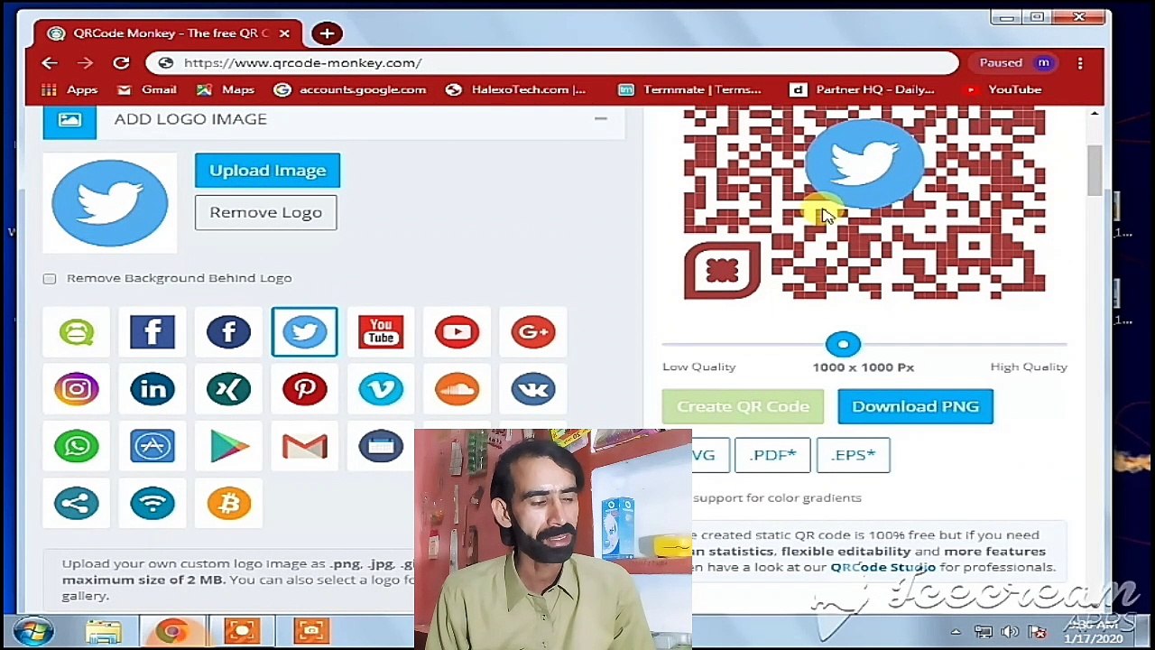Open File Explorer from taskbar
1155x650 pixels.
tap(103, 631)
